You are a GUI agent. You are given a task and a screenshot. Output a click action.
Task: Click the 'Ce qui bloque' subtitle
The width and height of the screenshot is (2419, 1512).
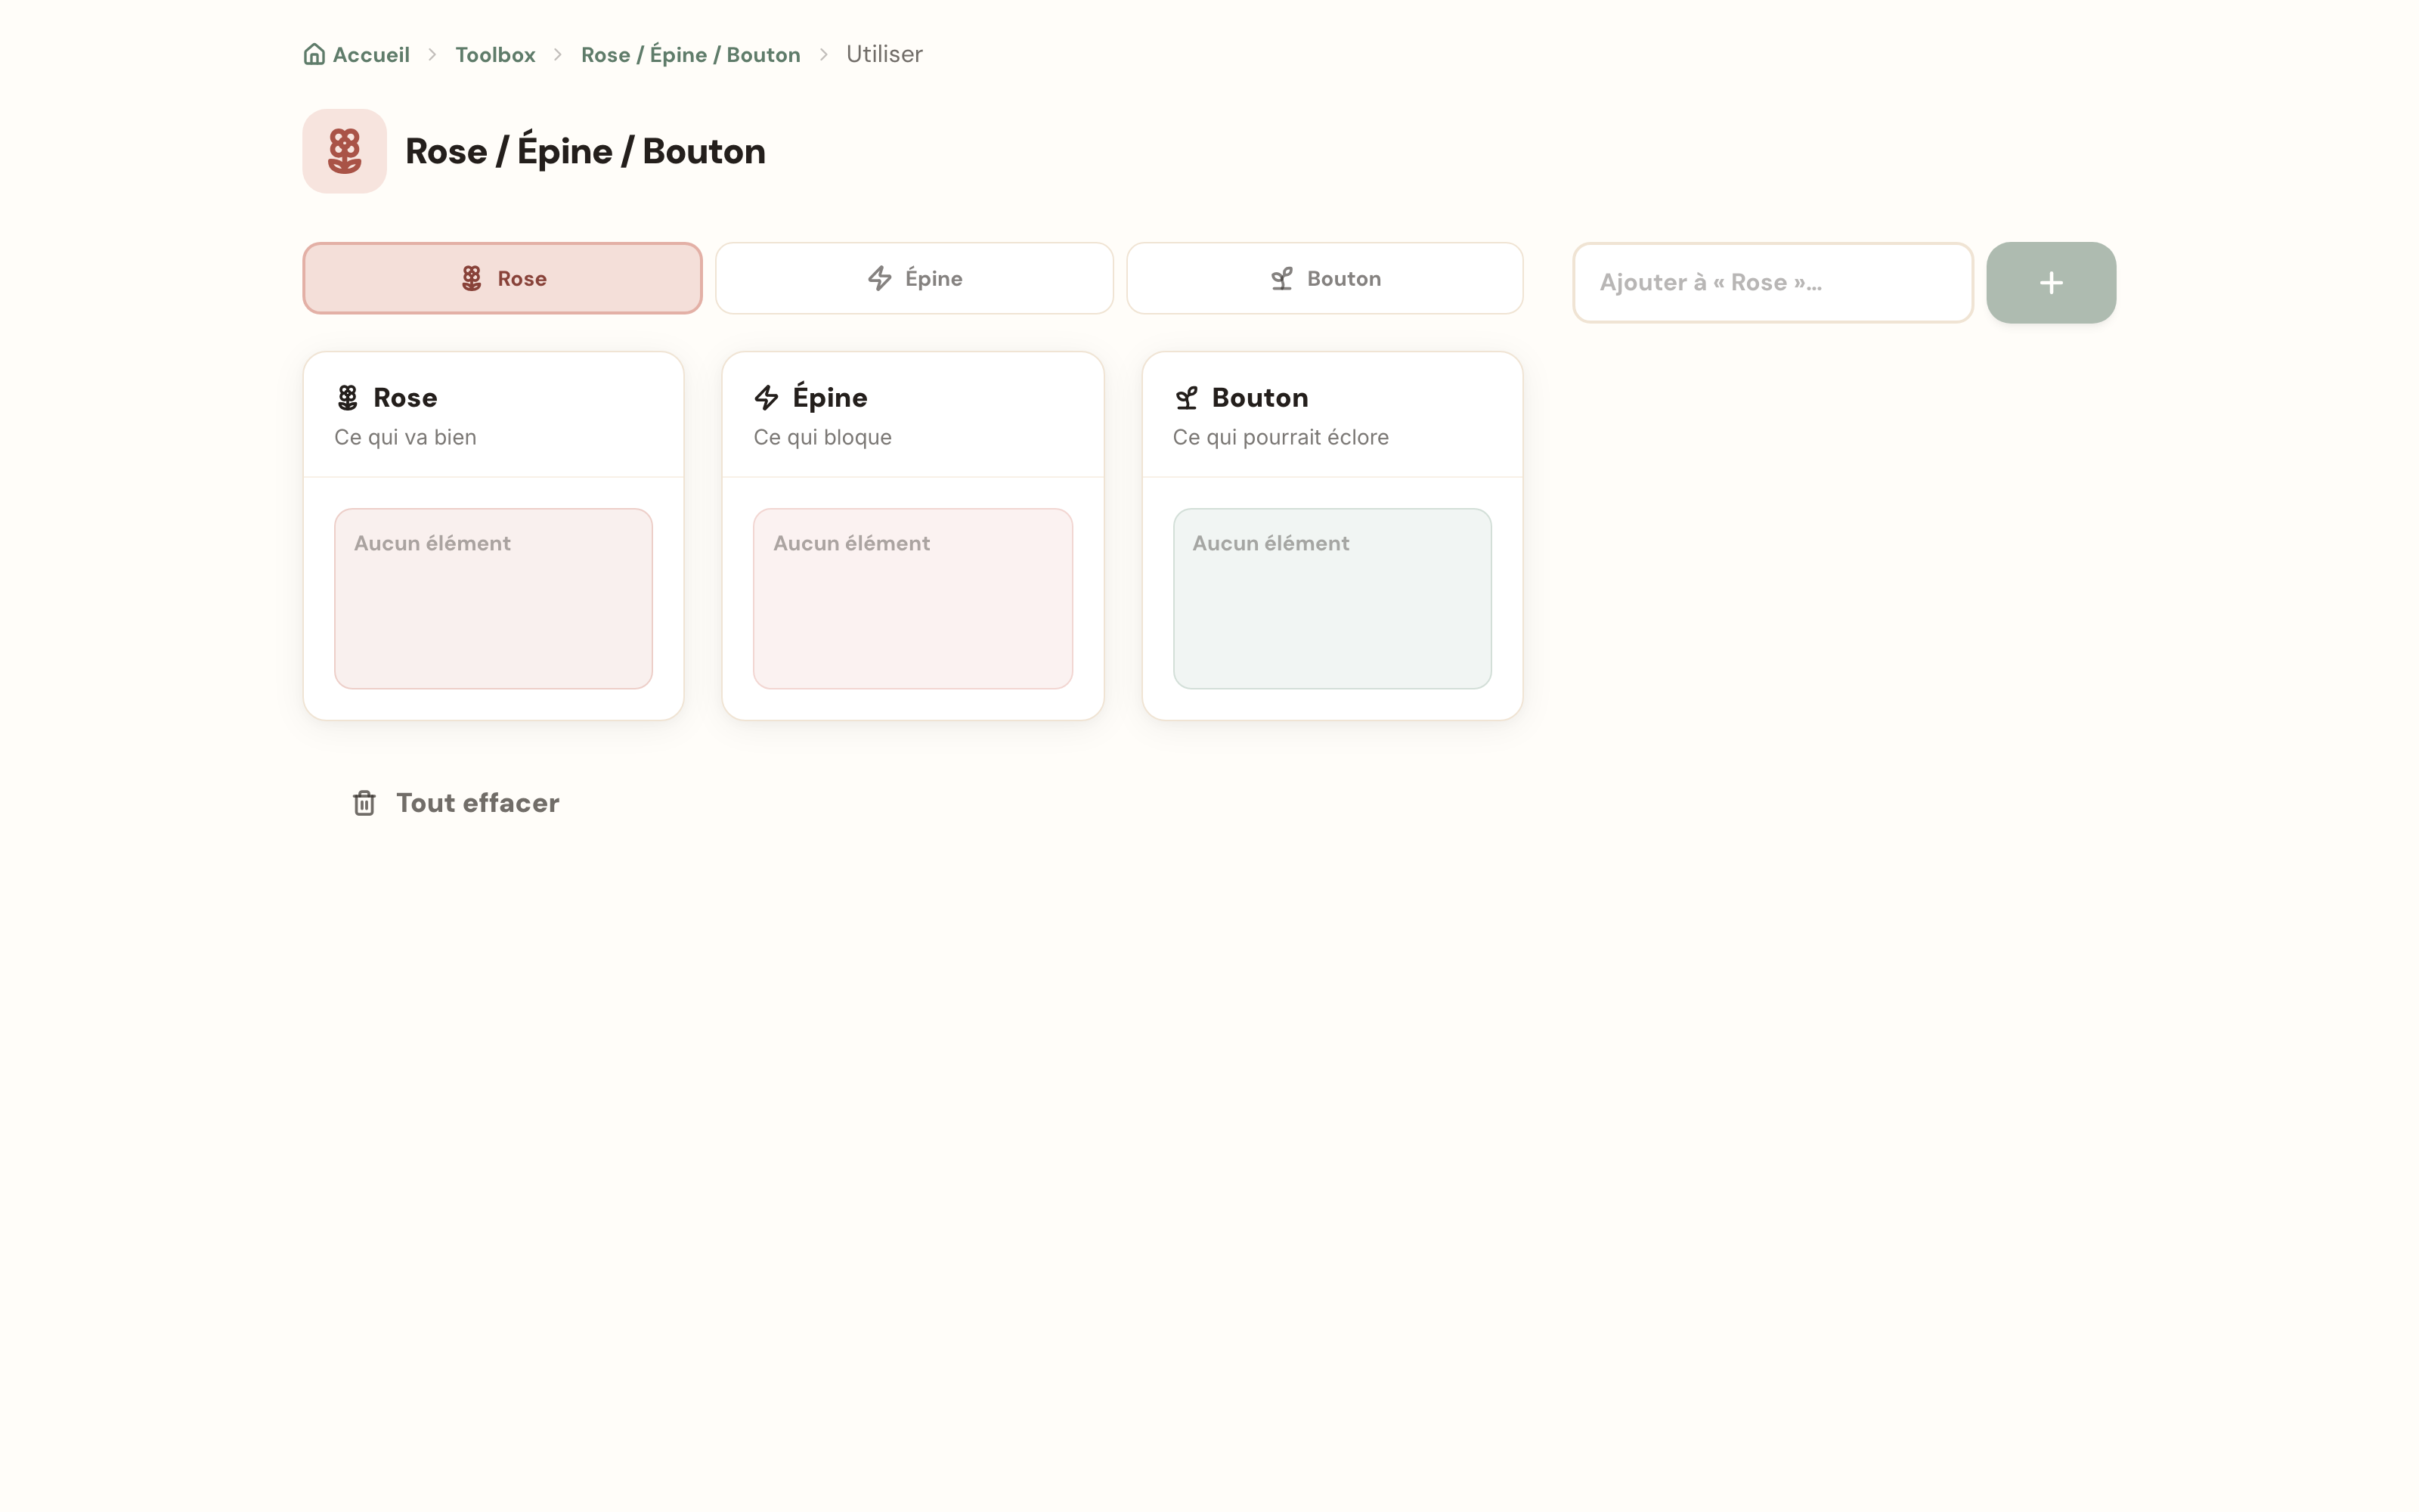point(822,437)
